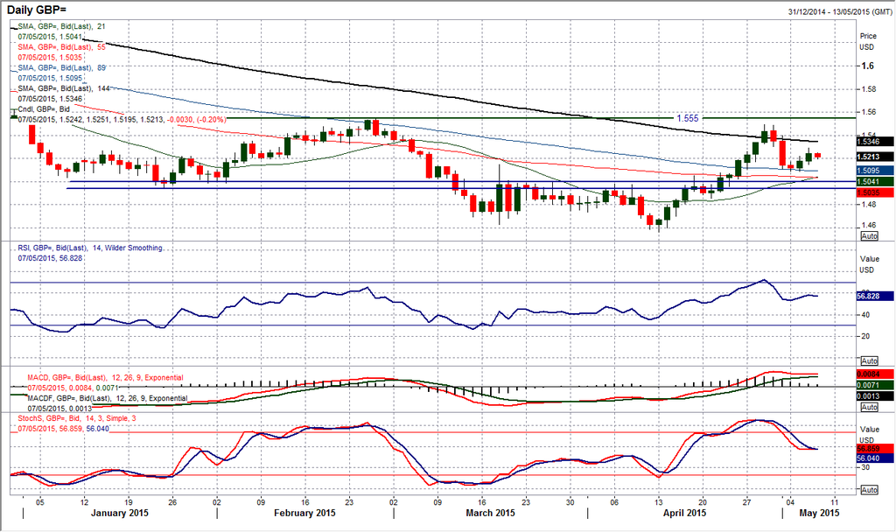Click the 1.46 price axis label
This screenshot has width=896, height=532.
[869, 225]
